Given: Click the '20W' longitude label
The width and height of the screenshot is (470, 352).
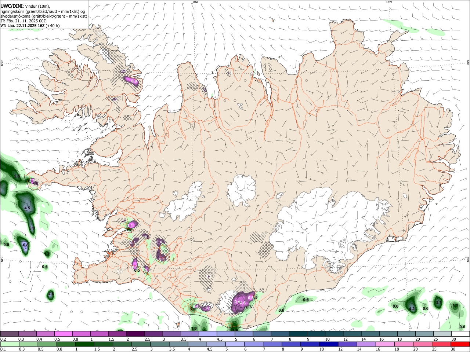Looking at the screenshot, I should (195, 2).
